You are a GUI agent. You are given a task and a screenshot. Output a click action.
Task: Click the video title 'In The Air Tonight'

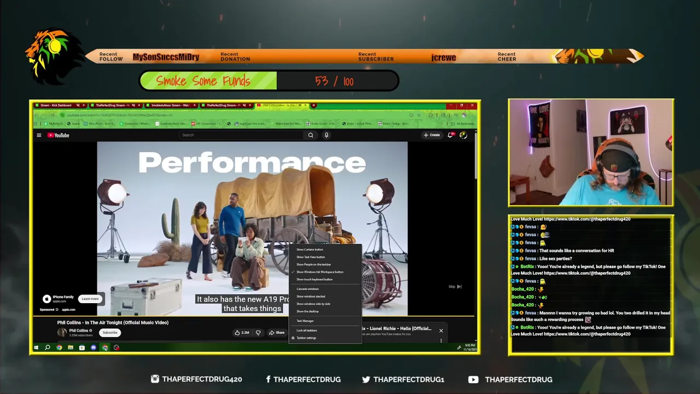pyautogui.click(x=113, y=323)
